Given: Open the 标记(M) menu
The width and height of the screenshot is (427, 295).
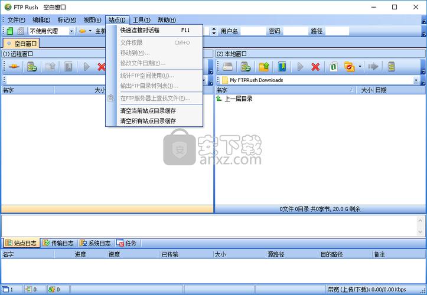Looking at the screenshot, I should 67,20.
